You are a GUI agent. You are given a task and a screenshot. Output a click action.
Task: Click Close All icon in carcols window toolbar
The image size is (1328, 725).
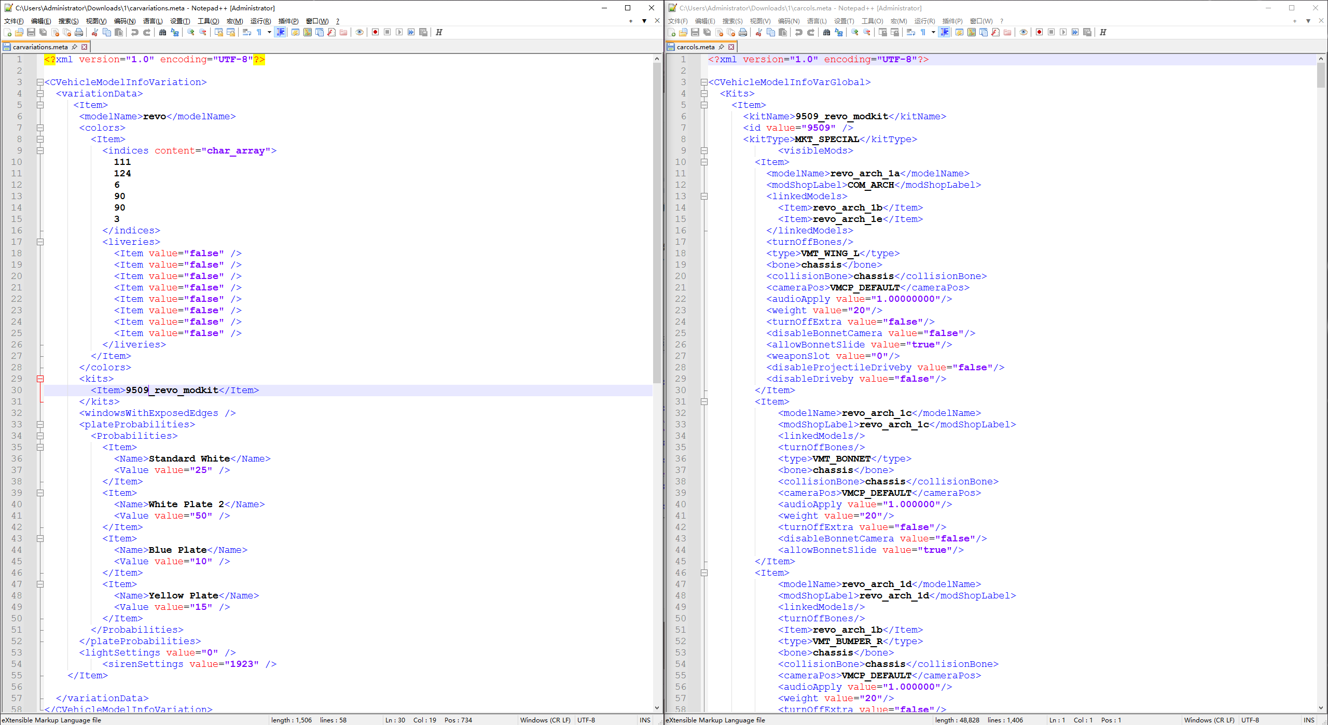click(x=731, y=32)
